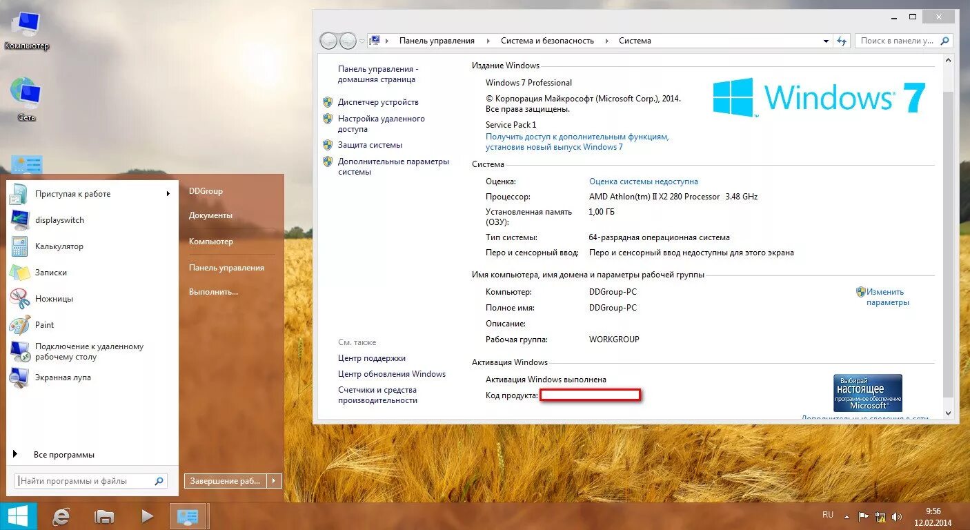Open Центр обновления Windows link

click(392, 374)
